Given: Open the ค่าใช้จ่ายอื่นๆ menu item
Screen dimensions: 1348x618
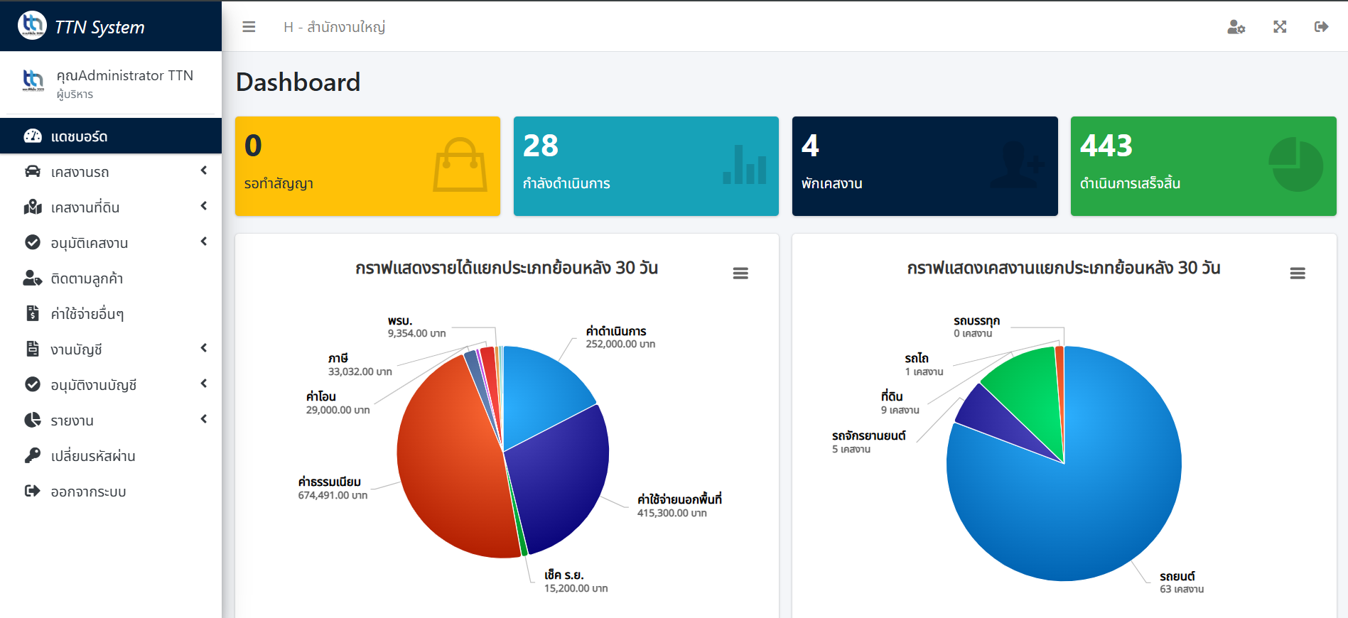Looking at the screenshot, I should tap(87, 314).
